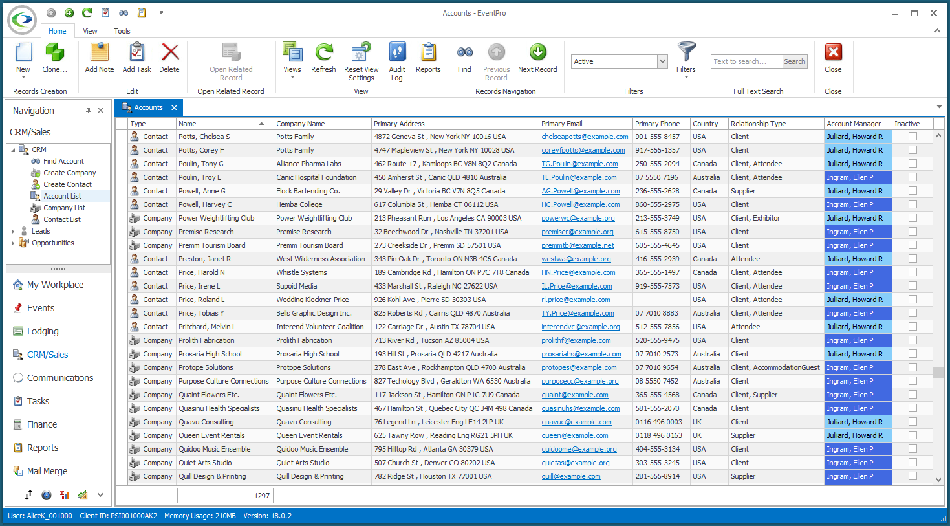The image size is (950, 526).
Task: Open the Audit Log icon
Action: 397,52
